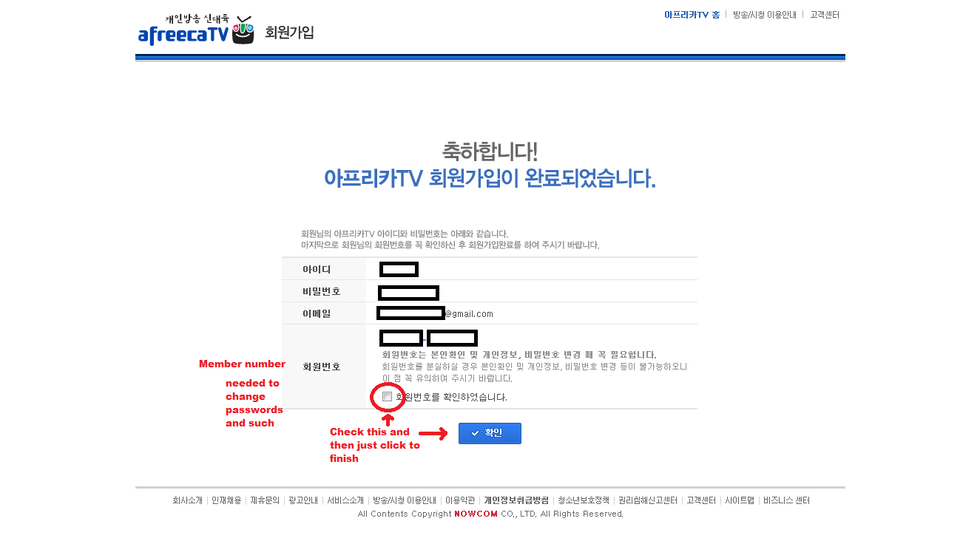Open 청소년보호정책 footer link
Image resolution: width=980 pixels, height=541 pixels.
coord(584,500)
